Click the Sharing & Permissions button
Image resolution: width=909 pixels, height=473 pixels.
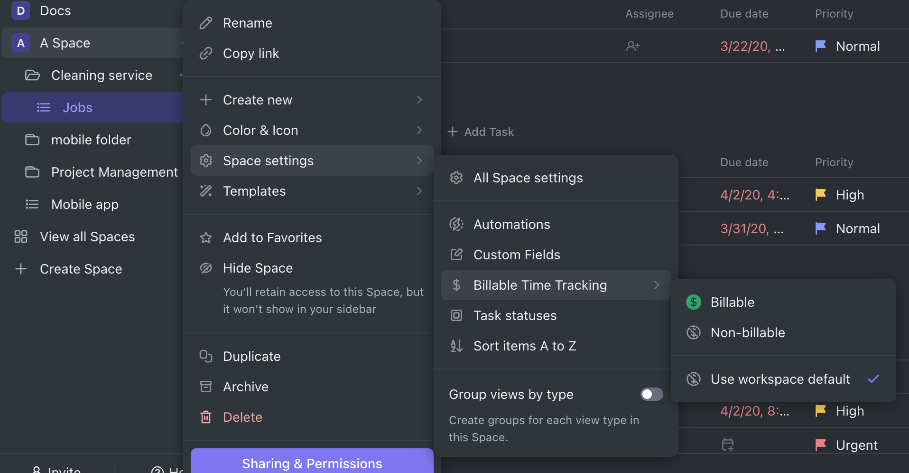312,462
